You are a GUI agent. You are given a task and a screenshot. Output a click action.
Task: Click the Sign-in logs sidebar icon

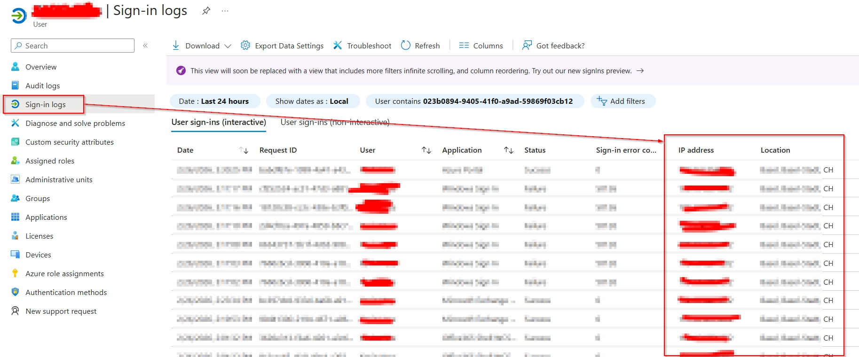[15, 104]
